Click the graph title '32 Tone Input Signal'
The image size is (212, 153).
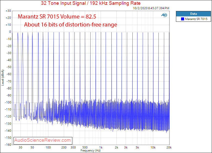coord(63,3)
